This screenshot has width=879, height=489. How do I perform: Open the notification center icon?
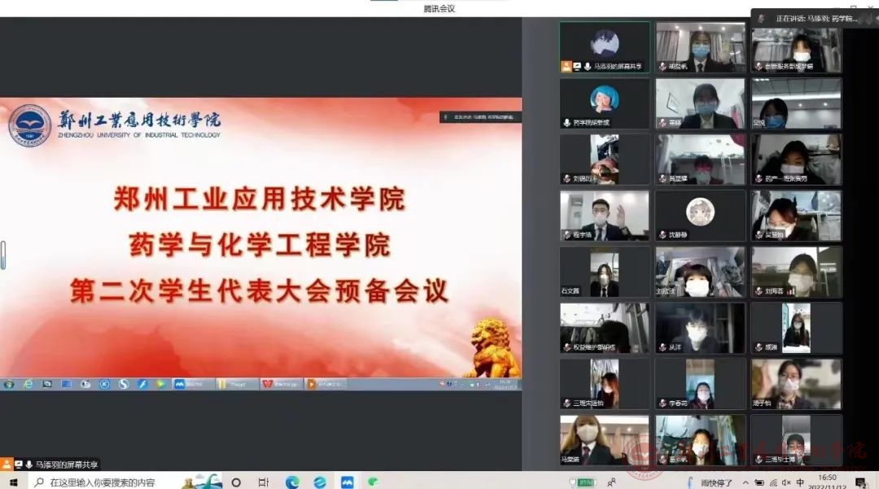(860, 482)
